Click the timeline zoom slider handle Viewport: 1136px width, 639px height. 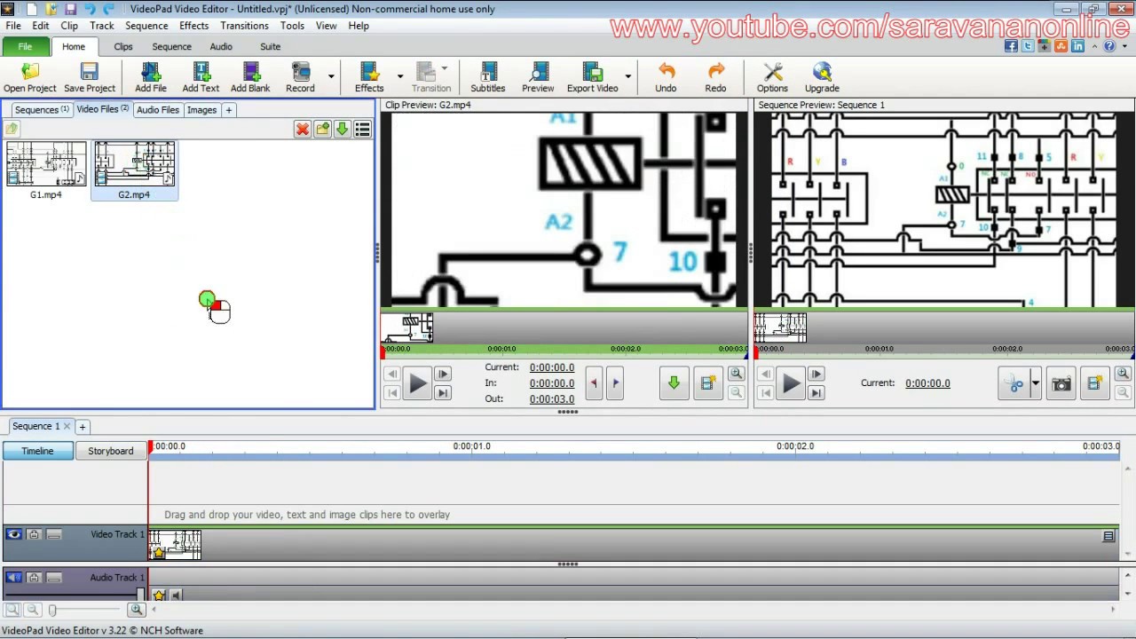click(x=52, y=610)
